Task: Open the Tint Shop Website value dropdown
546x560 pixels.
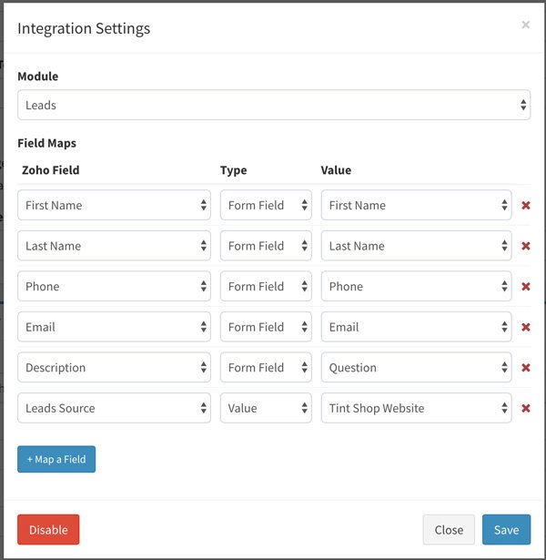Action: (x=416, y=409)
